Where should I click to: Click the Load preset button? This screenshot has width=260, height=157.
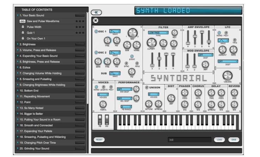(x=219, y=140)
